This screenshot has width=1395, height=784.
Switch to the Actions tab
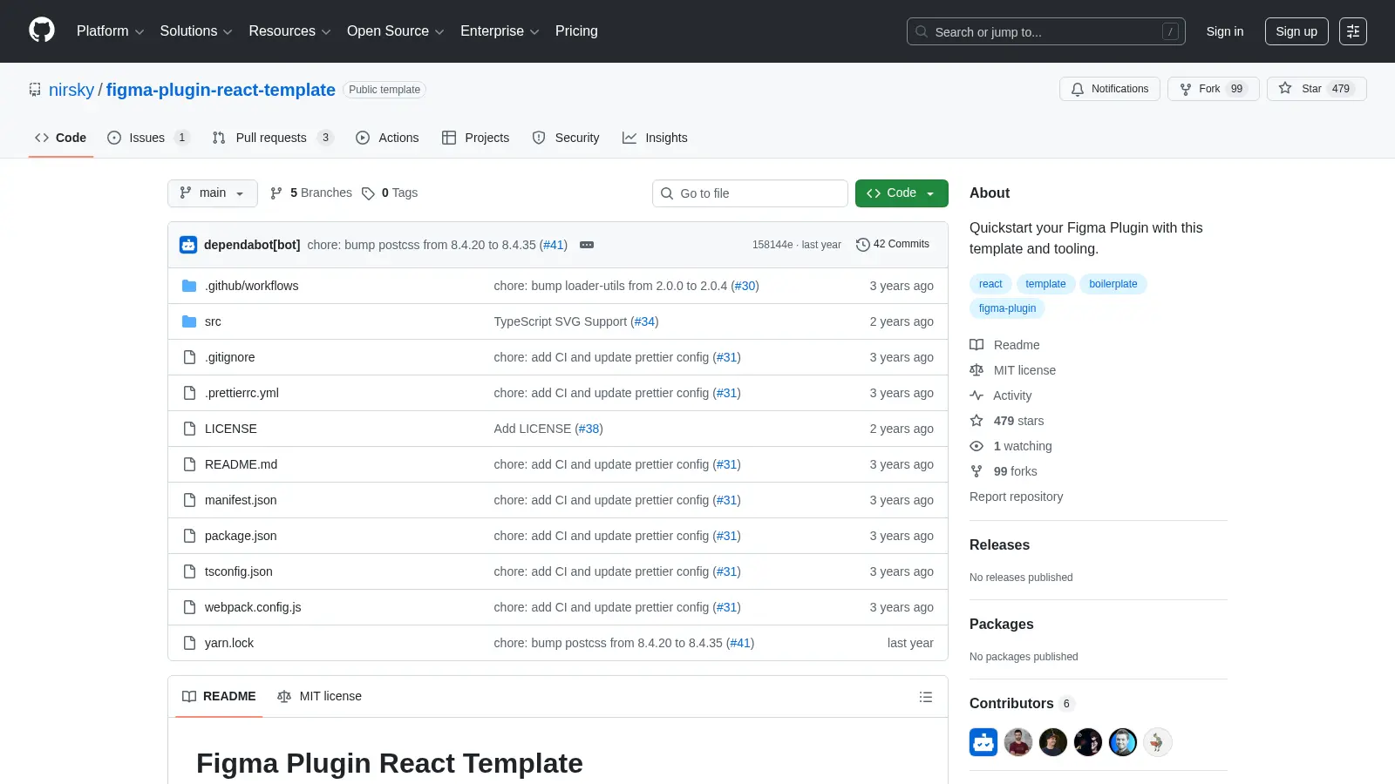tap(387, 138)
